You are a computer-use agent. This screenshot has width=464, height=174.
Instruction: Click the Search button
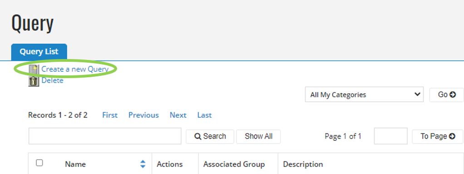pyautogui.click(x=210, y=136)
